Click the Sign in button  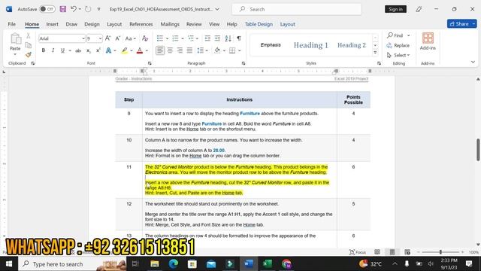coord(395,9)
